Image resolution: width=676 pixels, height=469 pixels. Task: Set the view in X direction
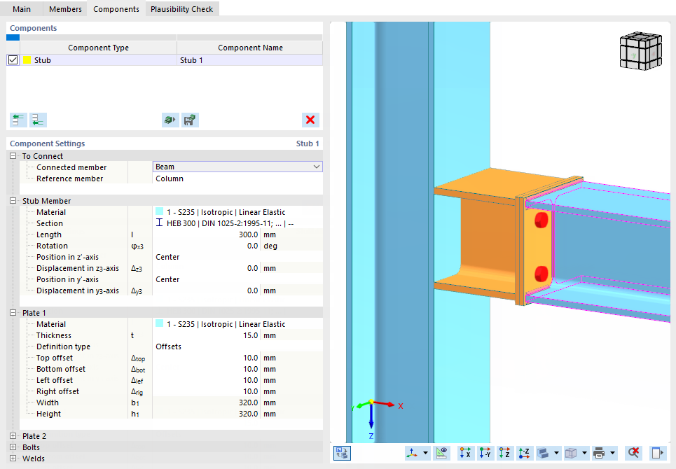pos(465,453)
